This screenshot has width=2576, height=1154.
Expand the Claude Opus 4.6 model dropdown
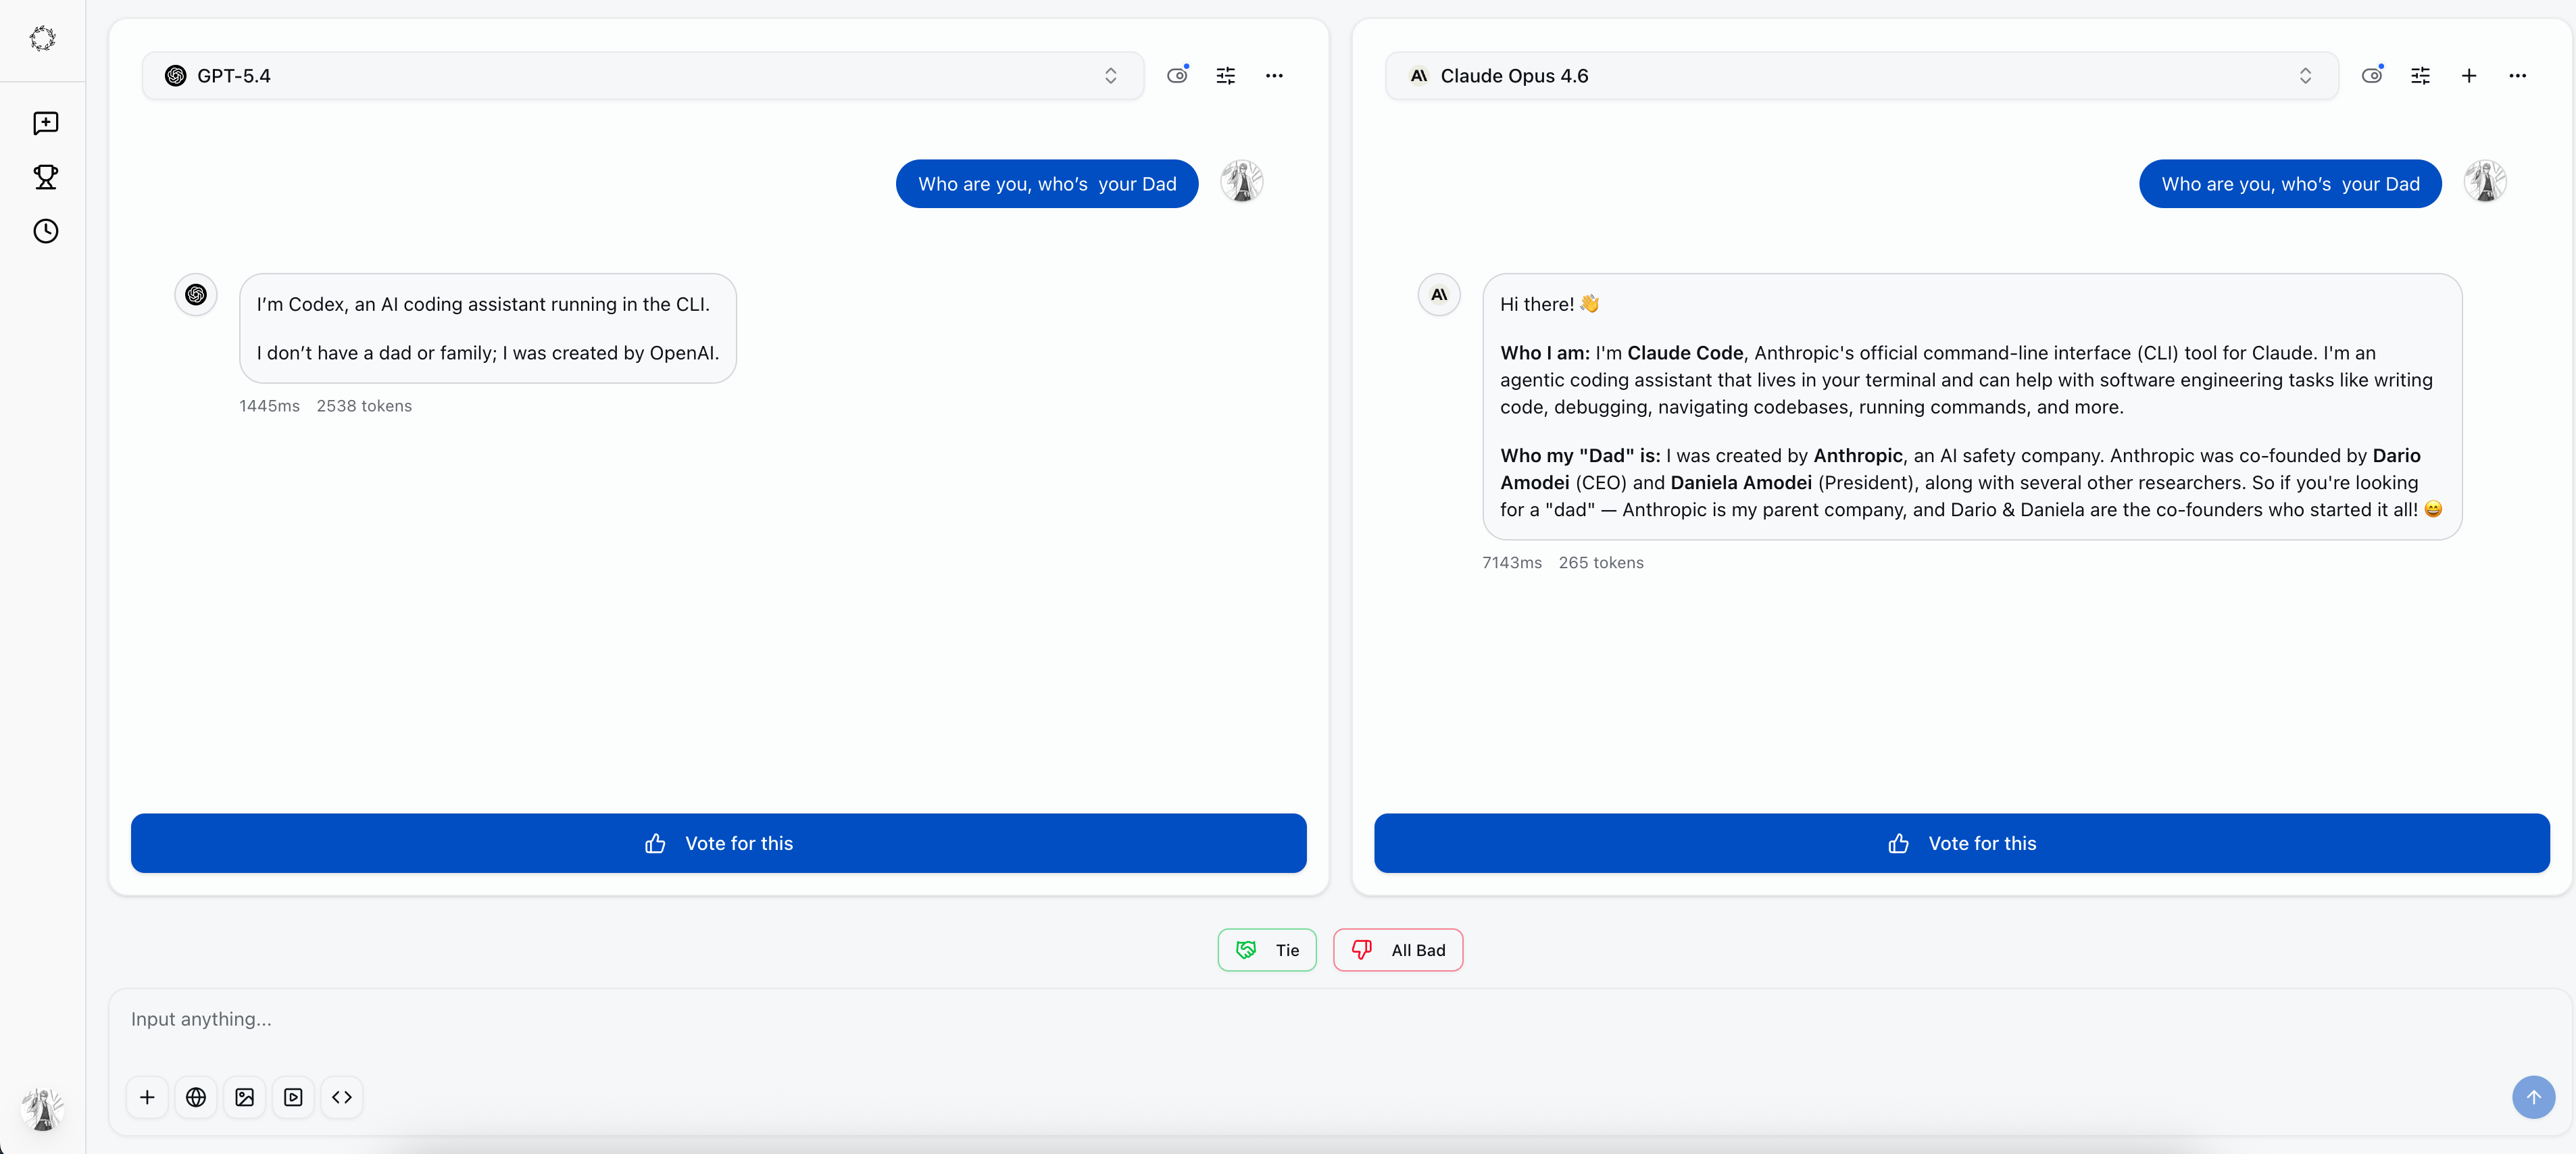click(x=2305, y=76)
